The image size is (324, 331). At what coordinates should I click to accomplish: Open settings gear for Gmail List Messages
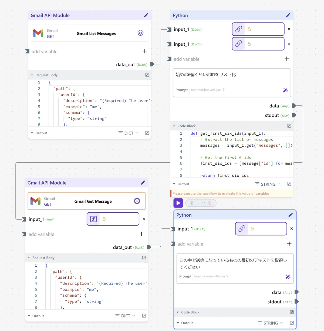(x=140, y=33)
